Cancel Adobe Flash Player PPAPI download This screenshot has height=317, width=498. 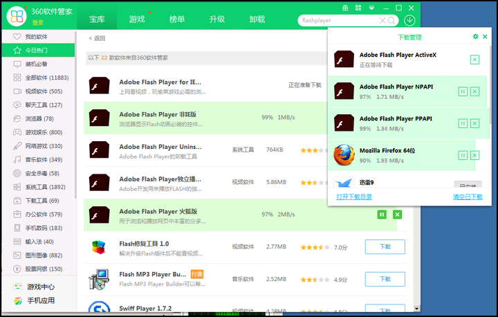(x=474, y=123)
